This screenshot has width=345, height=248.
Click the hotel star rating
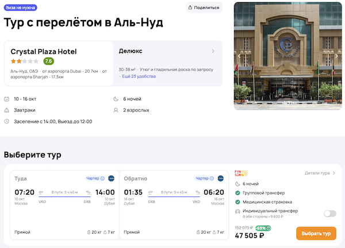point(24,61)
